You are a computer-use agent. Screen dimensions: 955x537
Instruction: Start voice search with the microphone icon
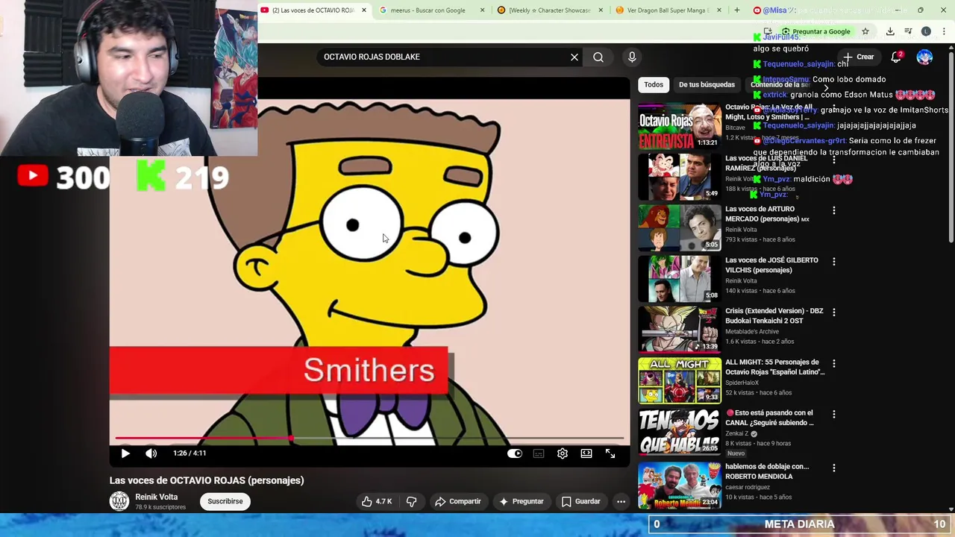click(632, 57)
